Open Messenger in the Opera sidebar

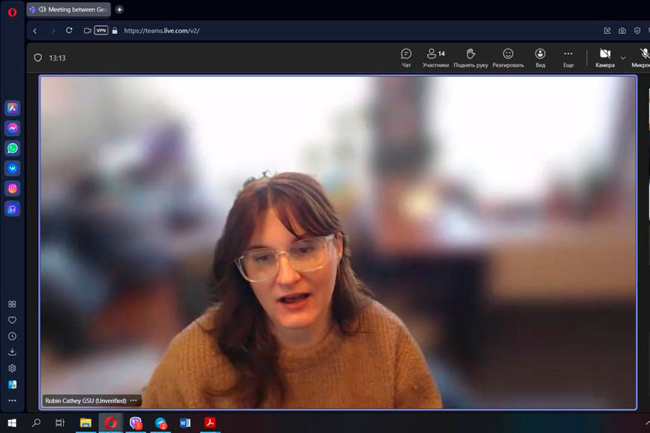(12, 128)
